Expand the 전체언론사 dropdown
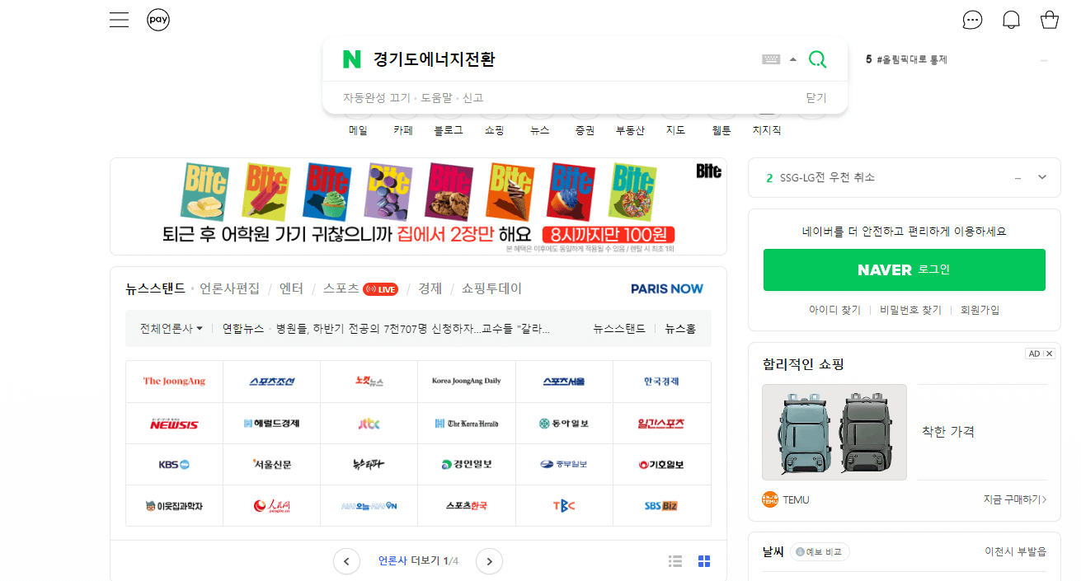Image resolution: width=1081 pixels, height=581 pixels. pos(172,328)
